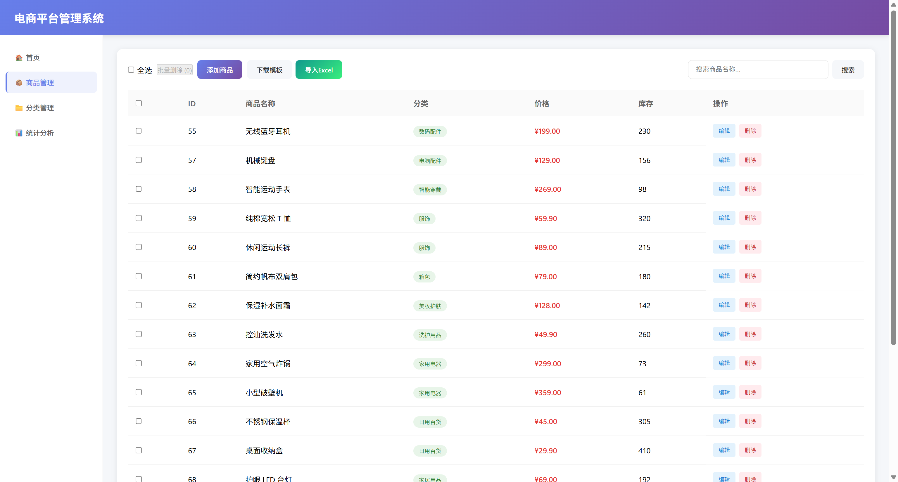Image resolution: width=898 pixels, height=482 pixels.
Task: Open the 首页 menu item
Action: [x=51, y=58]
